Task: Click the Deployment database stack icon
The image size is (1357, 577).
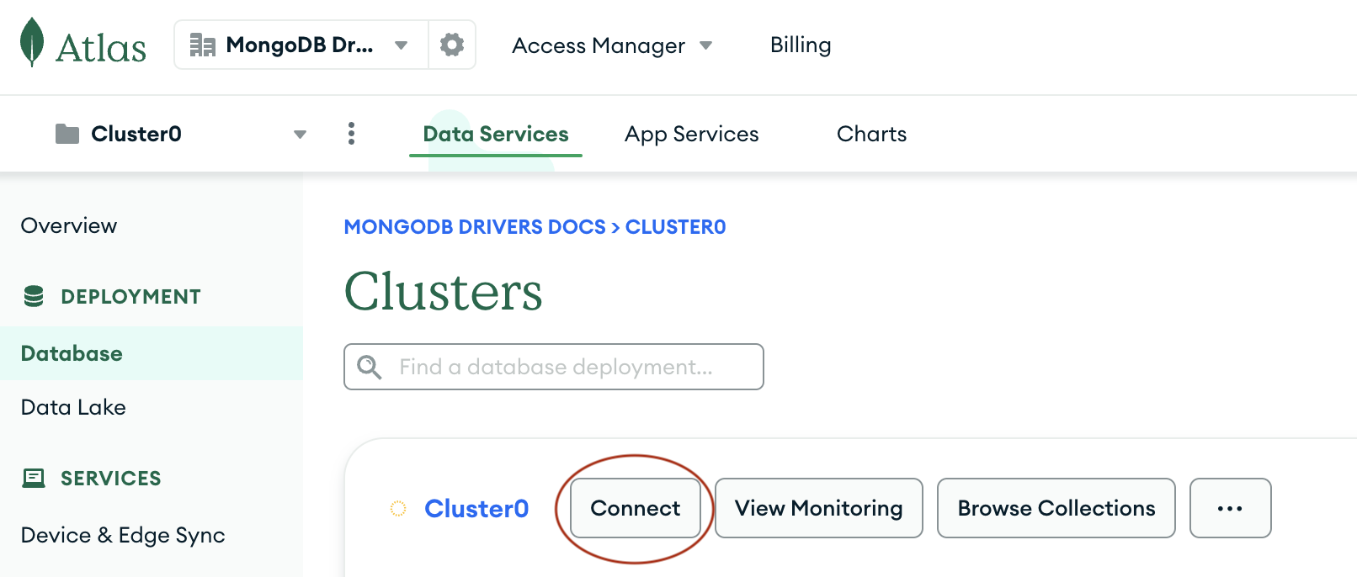Action: coord(34,296)
